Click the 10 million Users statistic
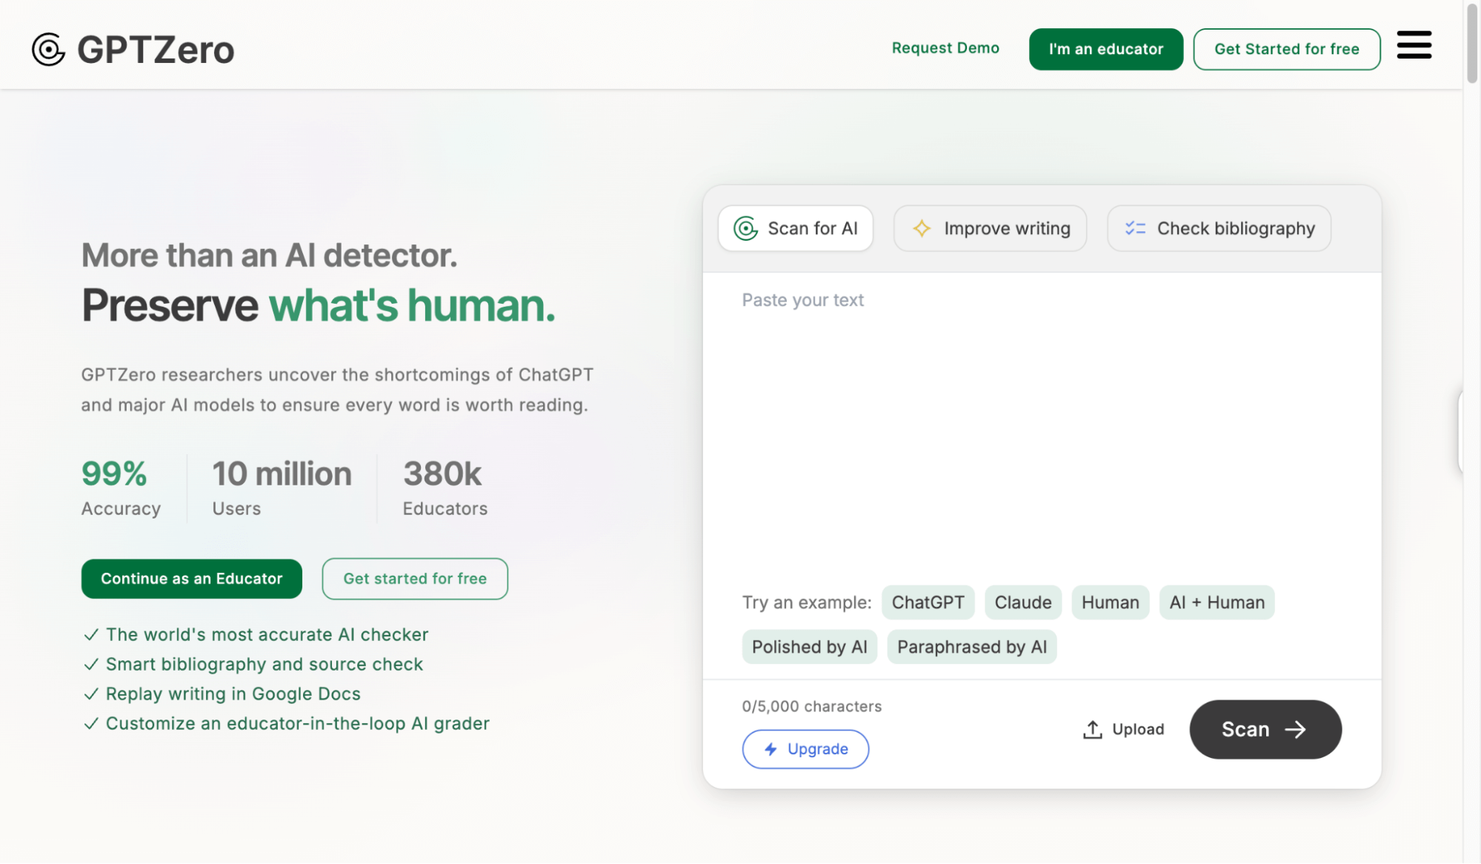Image resolution: width=1481 pixels, height=864 pixels. coord(282,488)
